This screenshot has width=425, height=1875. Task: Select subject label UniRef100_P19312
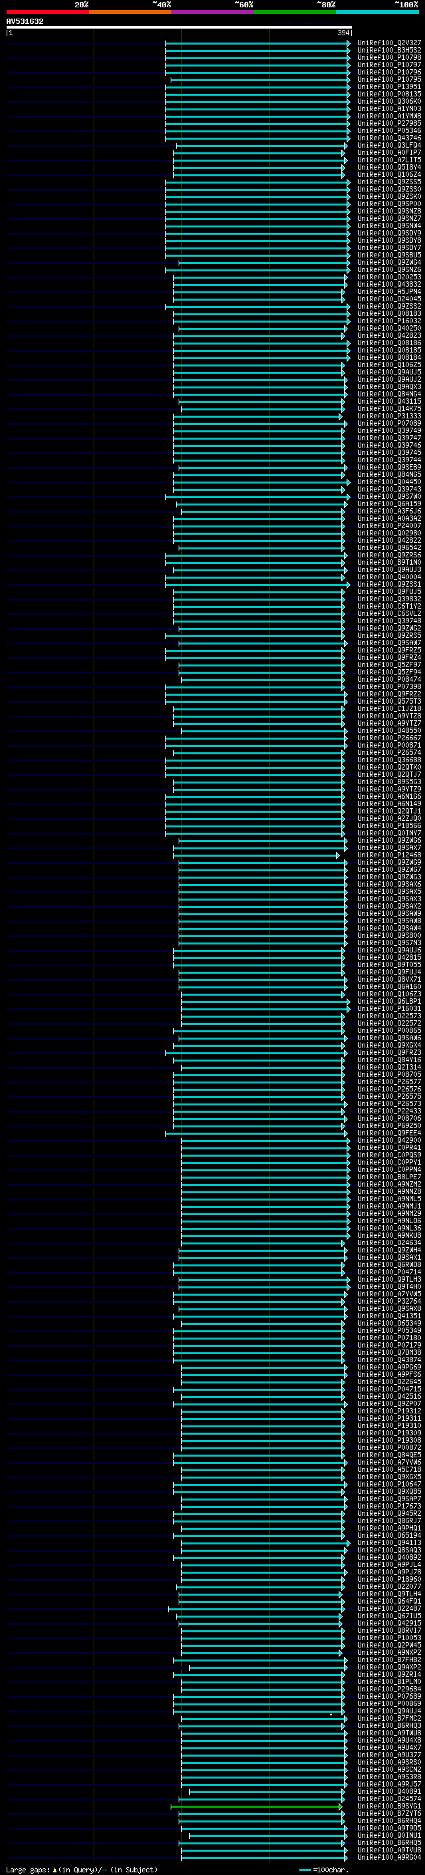coord(389,1411)
